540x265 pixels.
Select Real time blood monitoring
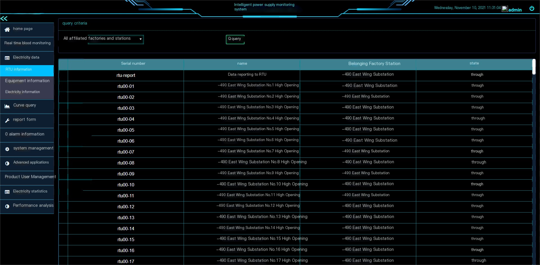[x=27, y=43]
